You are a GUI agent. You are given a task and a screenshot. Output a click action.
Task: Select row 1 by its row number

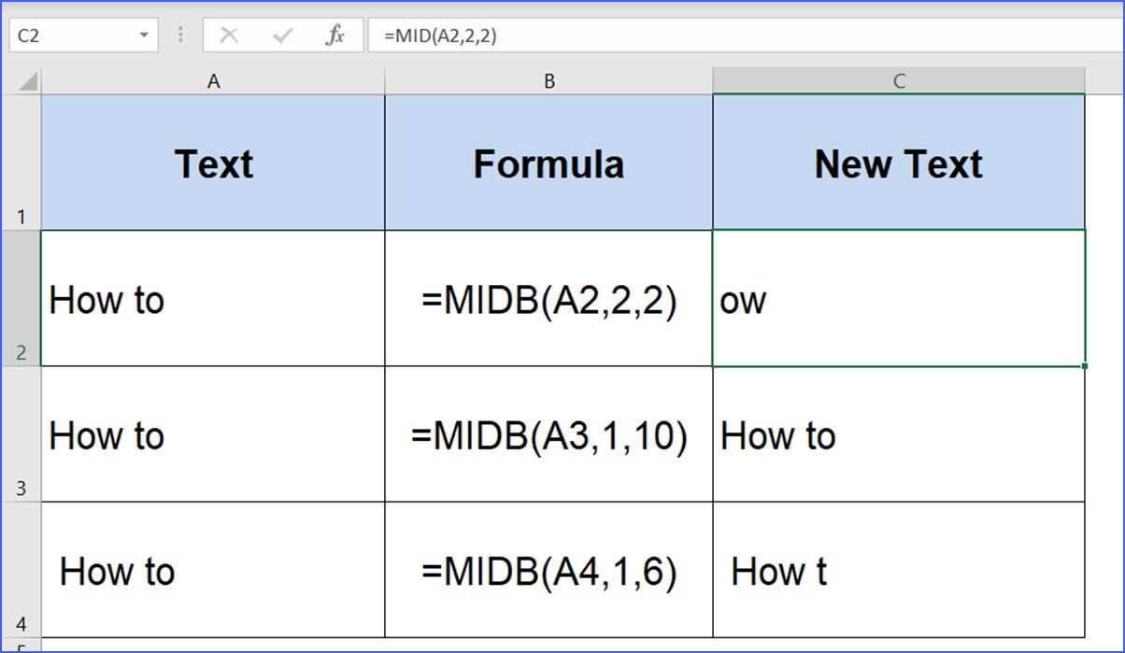point(21,163)
